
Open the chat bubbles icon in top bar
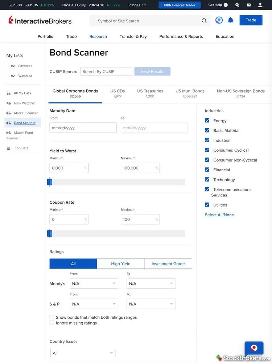[237, 5]
